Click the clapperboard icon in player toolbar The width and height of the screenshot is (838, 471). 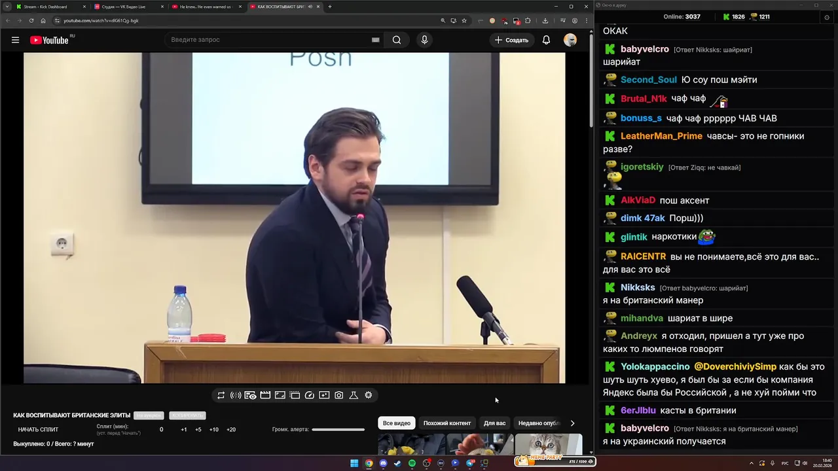tap(265, 395)
